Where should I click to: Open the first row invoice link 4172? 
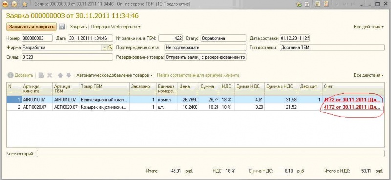pos(352,100)
